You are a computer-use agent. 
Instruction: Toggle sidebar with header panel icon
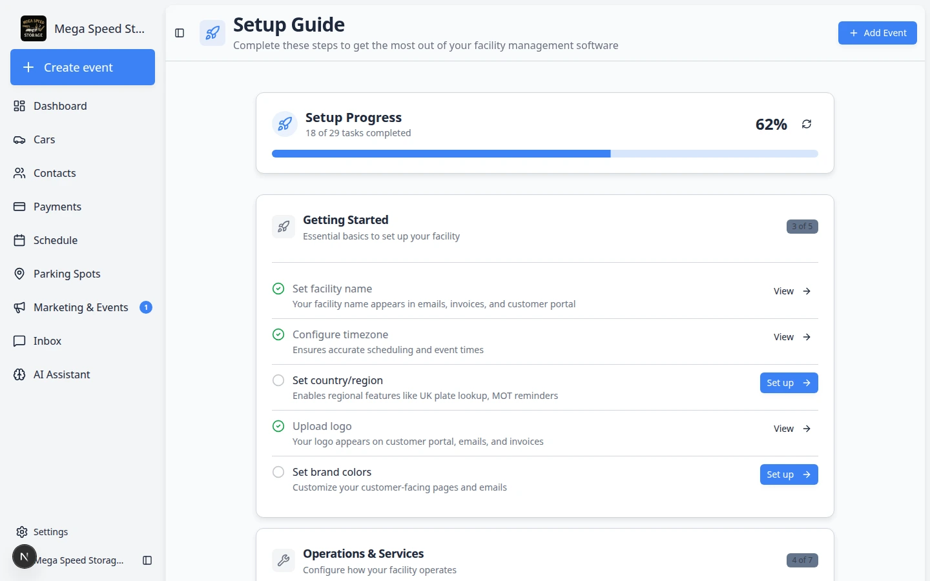pyautogui.click(x=180, y=33)
